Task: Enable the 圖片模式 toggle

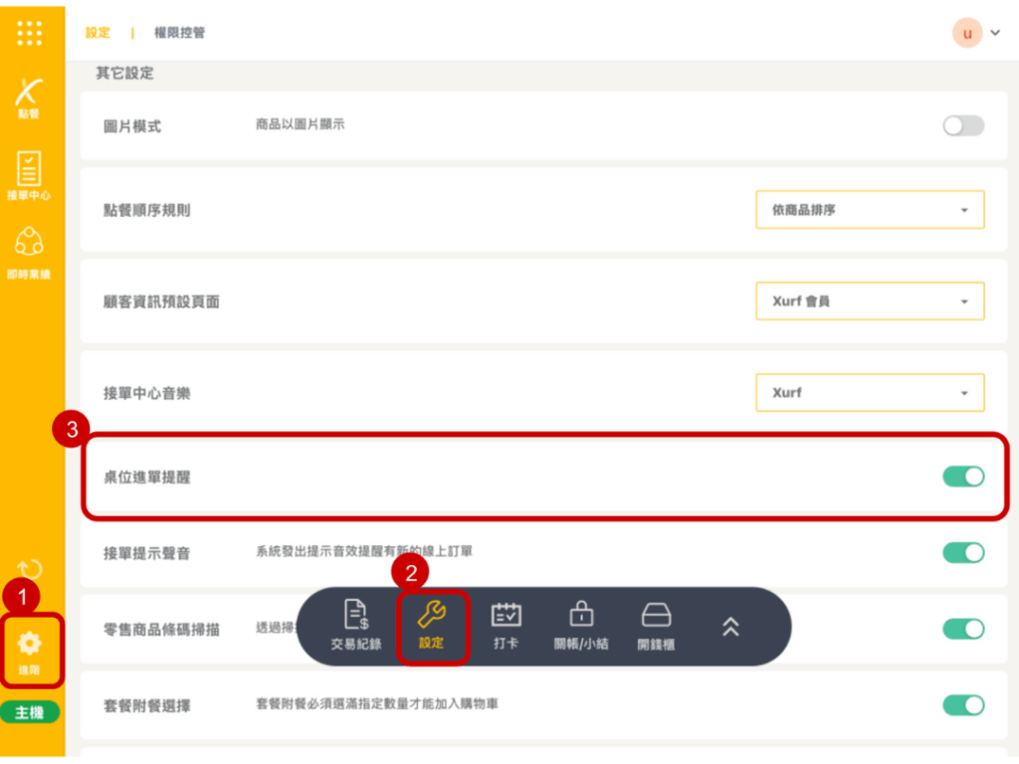Action: pos(962,125)
